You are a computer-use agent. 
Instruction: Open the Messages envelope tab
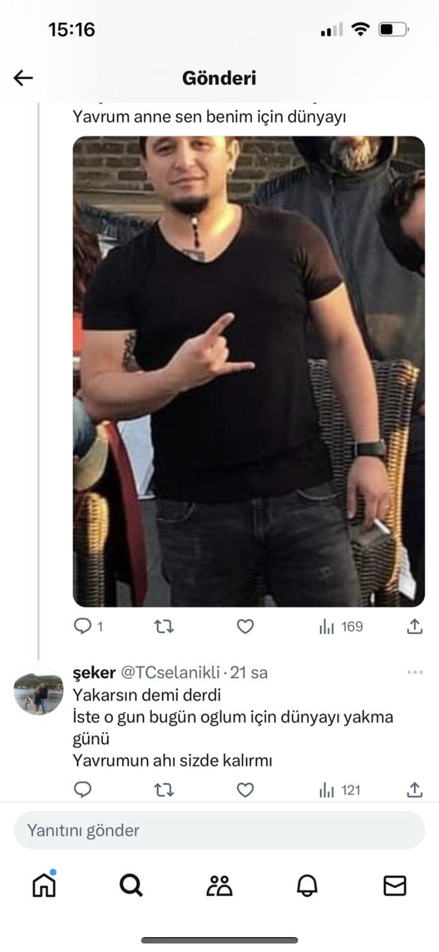(x=394, y=886)
